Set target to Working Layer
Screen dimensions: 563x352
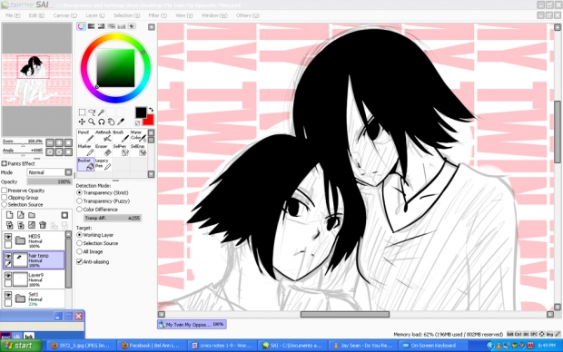(x=79, y=235)
